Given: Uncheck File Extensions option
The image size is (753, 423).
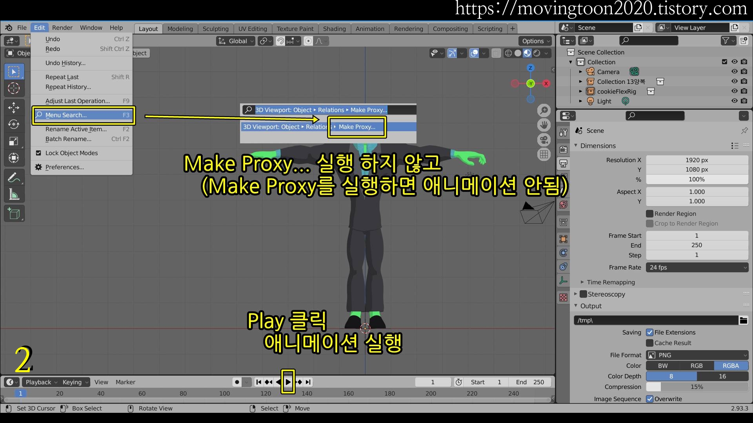Looking at the screenshot, I should point(650,333).
